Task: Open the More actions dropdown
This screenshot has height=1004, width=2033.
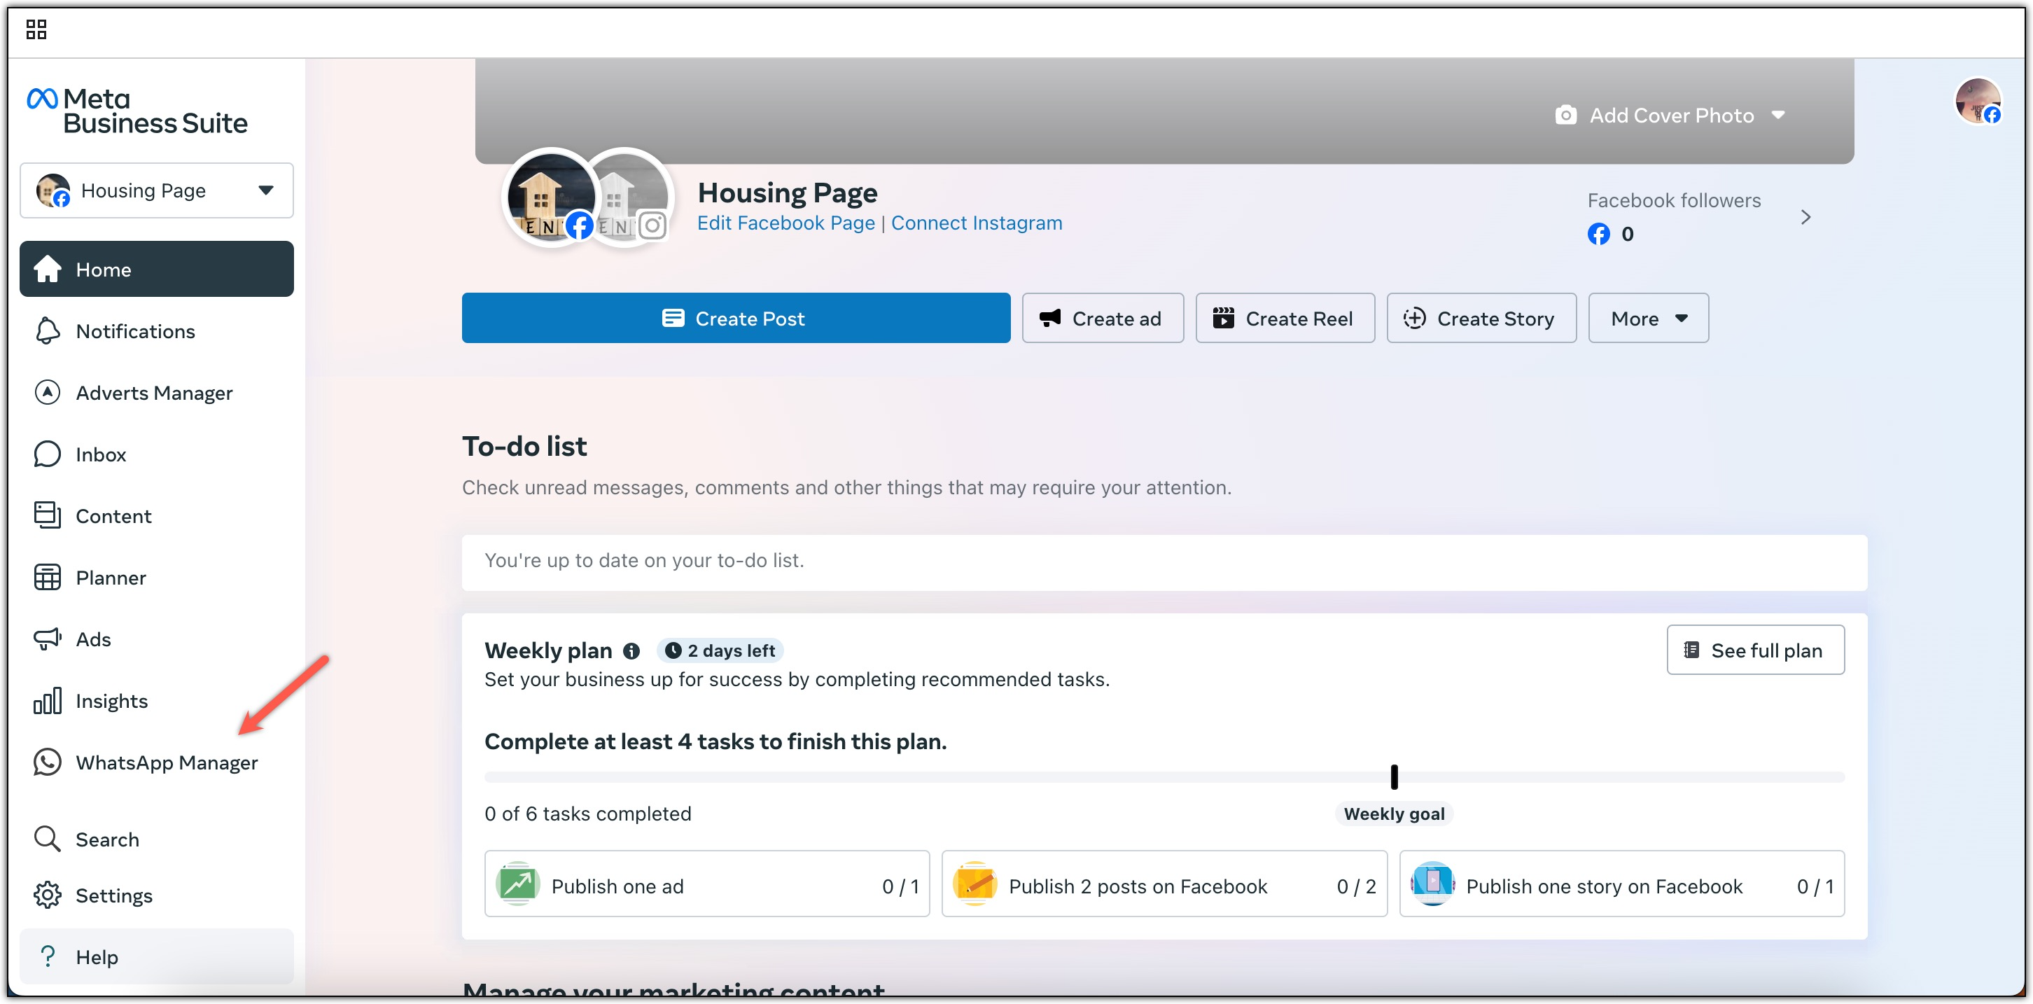Action: point(1649,318)
